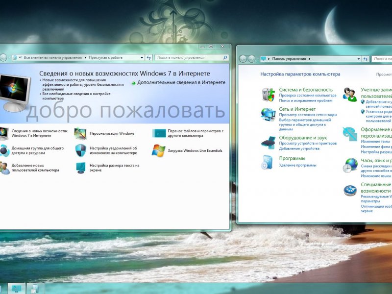This screenshot has height=294, width=392.
Task: Select the Персонализация Windows label
Action: 112,133
